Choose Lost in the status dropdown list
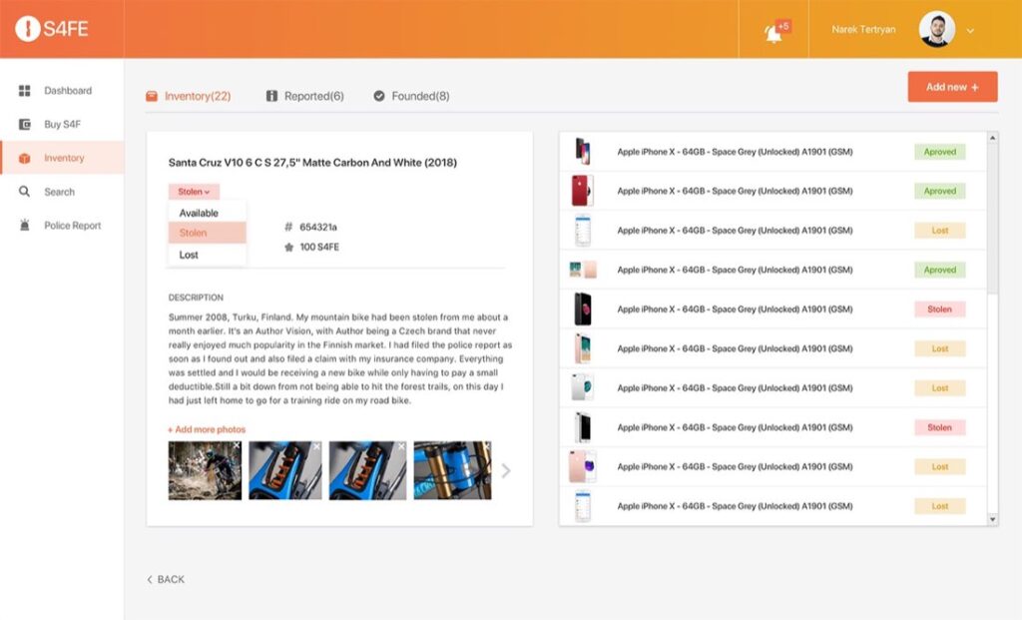The height and width of the screenshot is (620, 1022). point(208,255)
